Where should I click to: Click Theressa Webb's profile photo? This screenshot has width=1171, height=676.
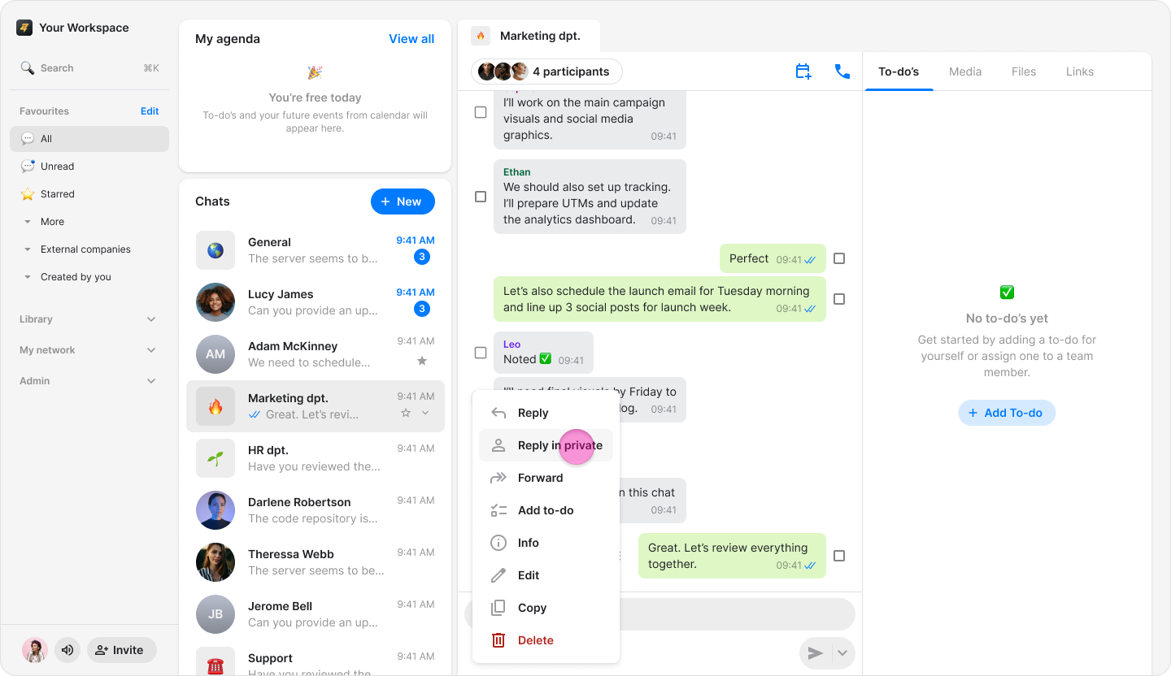coord(215,562)
